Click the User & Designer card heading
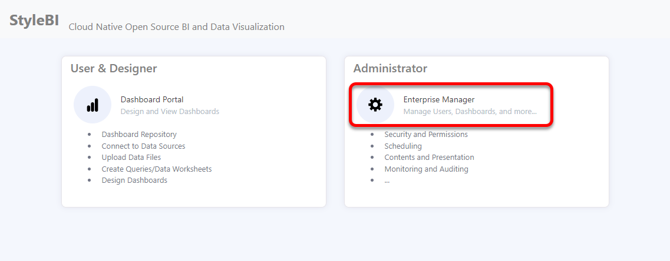The height and width of the screenshot is (261, 670). pos(114,68)
